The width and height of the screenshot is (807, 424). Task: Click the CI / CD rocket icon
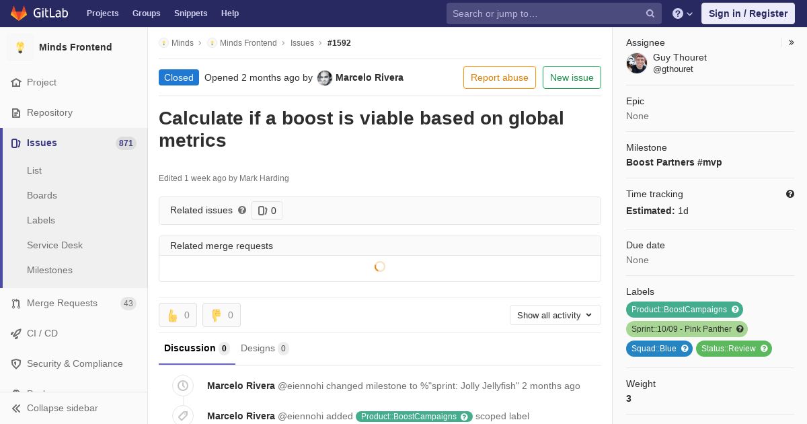coord(16,333)
